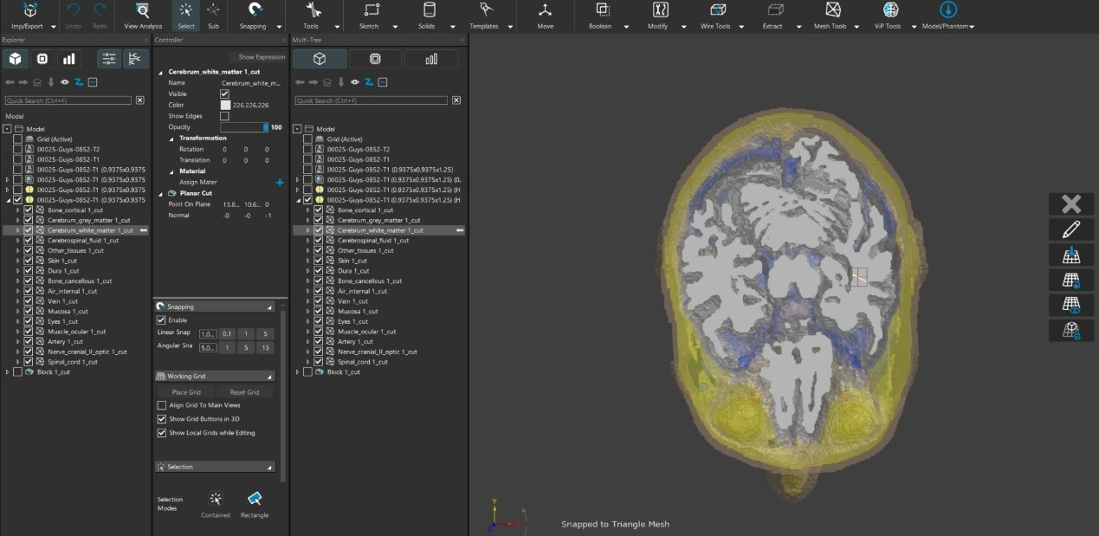Click the pencil edit icon in 3D view
1099x536 pixels.
(1071, 229)
